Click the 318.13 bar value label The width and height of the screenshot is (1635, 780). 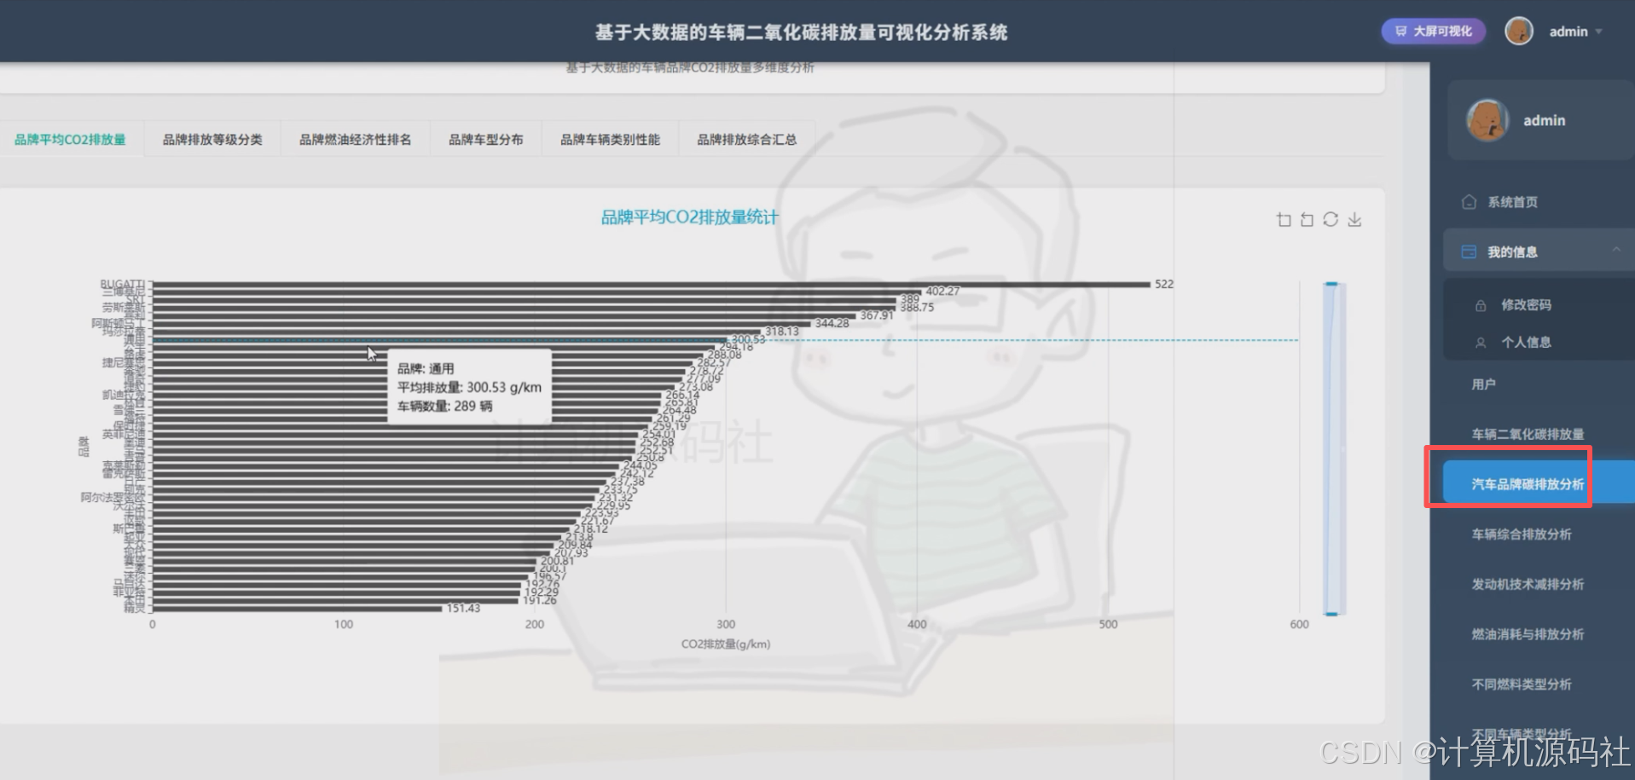coord(782,332)
